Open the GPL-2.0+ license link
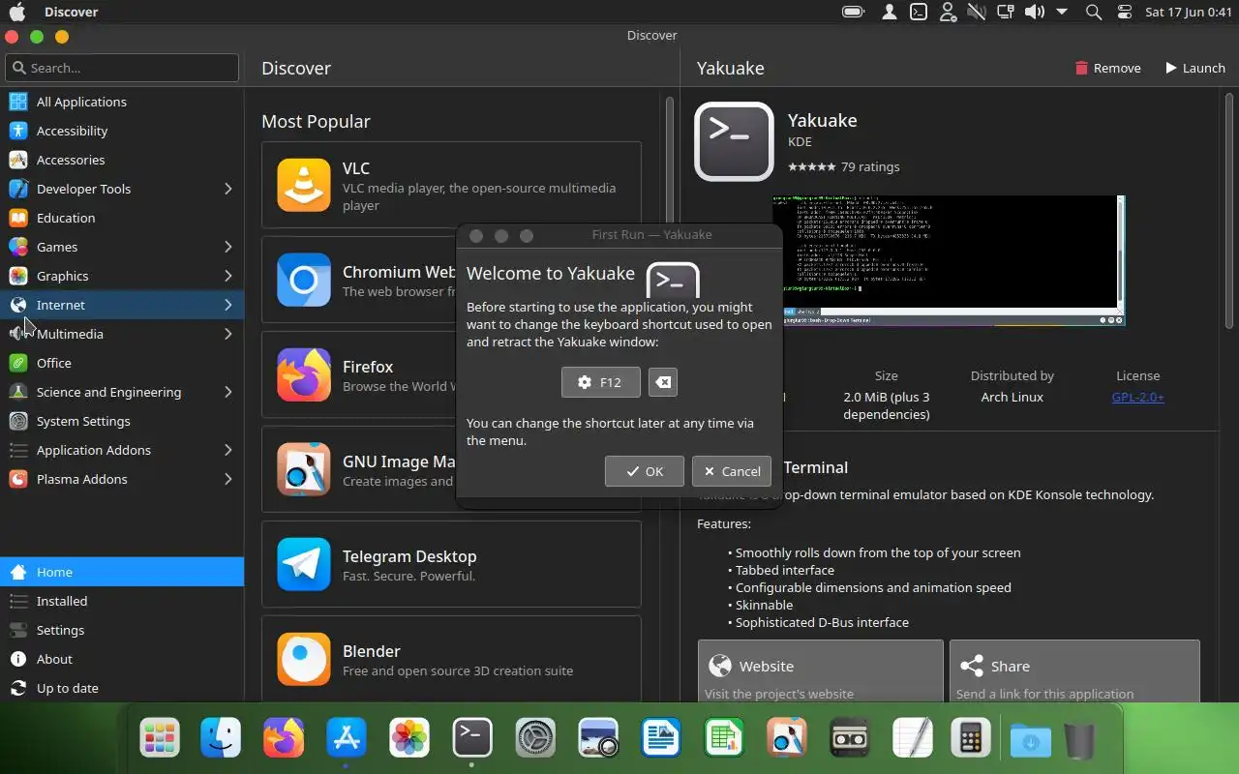The width and height of the screenshot is (1239, 774). pyautogui.click(x=1137, y=397)
